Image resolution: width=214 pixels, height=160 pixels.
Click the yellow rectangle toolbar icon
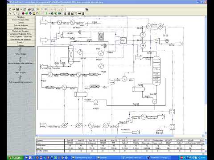click(34, 13)
